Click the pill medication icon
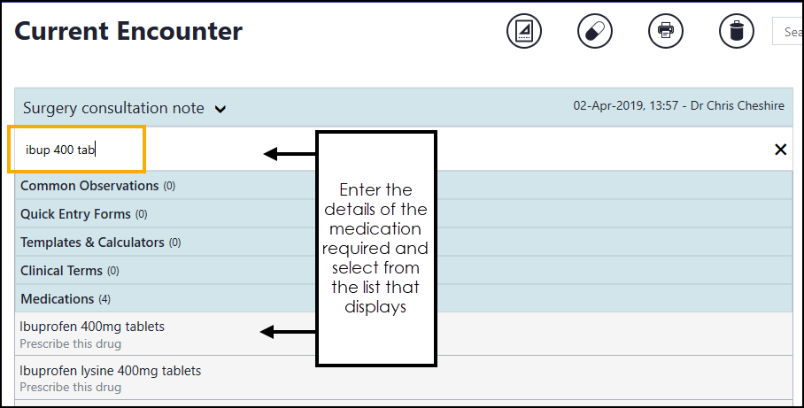 click(594, 32)
